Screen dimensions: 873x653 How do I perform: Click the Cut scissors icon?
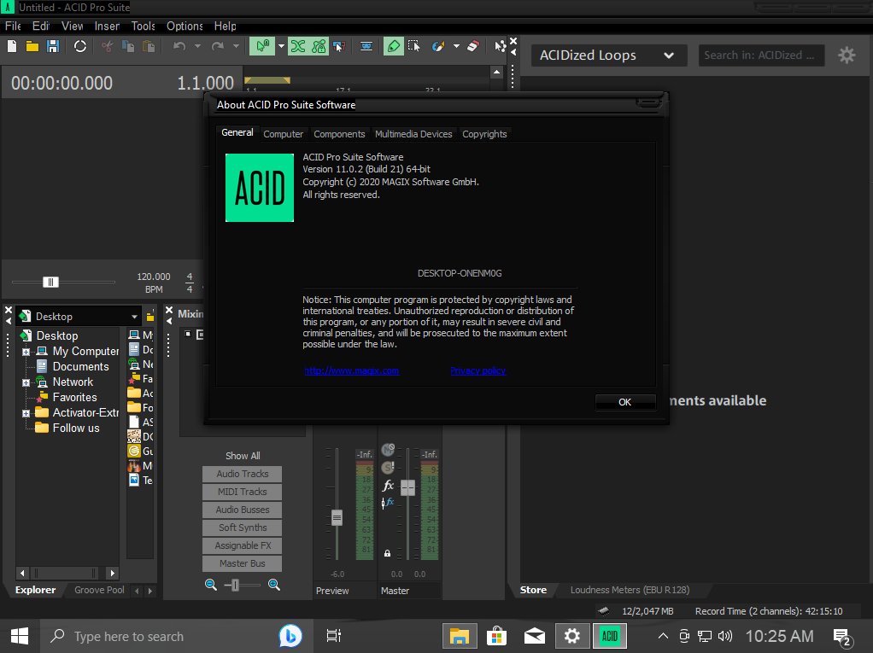(x=107, y=46)
